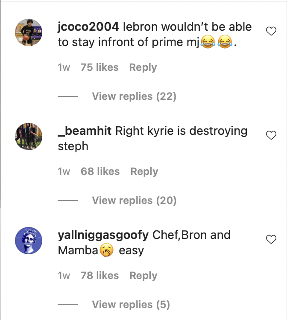Expand View replies (22)
This screenshot has height=320, width=287.
click(134, 96)
